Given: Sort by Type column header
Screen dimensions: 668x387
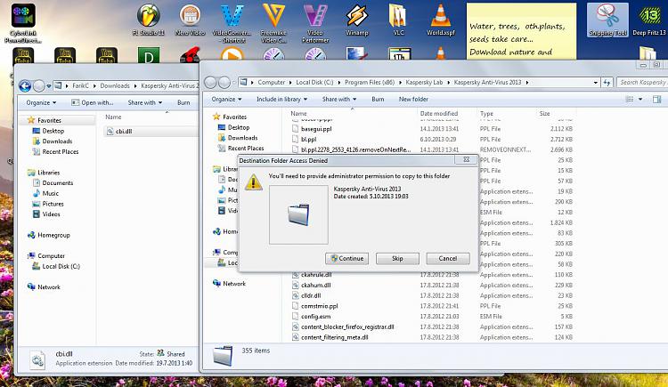Looking at the screenshot, I should pyautogui.click(x=486, y=113).
